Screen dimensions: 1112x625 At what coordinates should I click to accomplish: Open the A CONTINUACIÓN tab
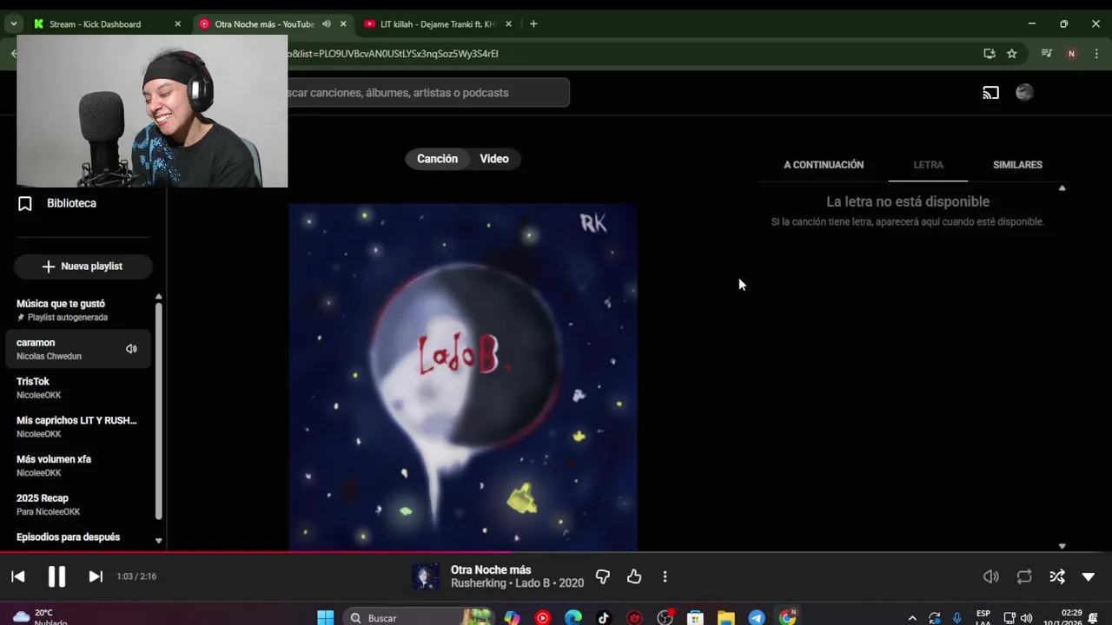(x=824, y=165)
